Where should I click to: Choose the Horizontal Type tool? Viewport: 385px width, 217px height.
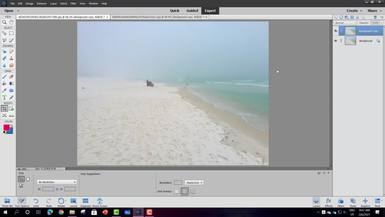tap(5, 97)
